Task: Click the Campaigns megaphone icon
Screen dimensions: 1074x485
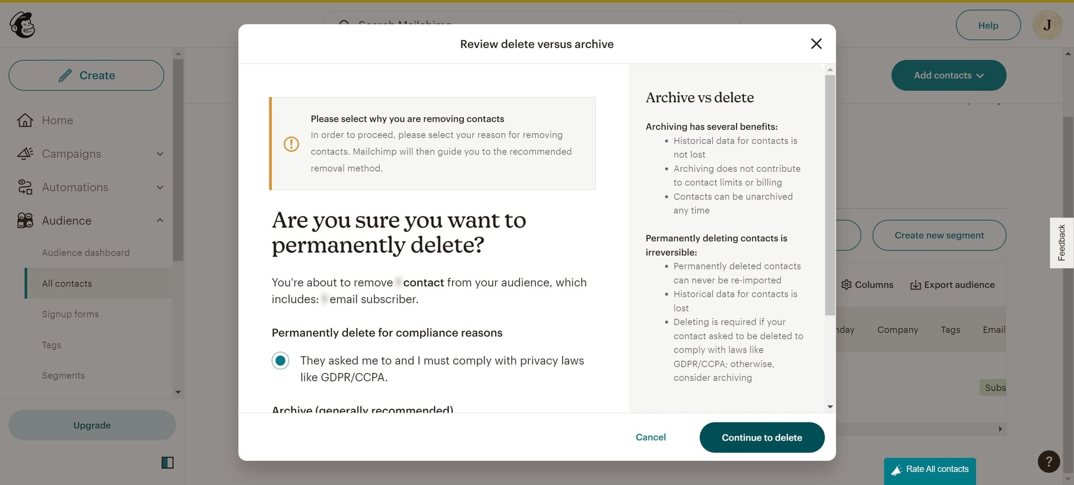Action: pyautogui.click(x=25, y=154)
